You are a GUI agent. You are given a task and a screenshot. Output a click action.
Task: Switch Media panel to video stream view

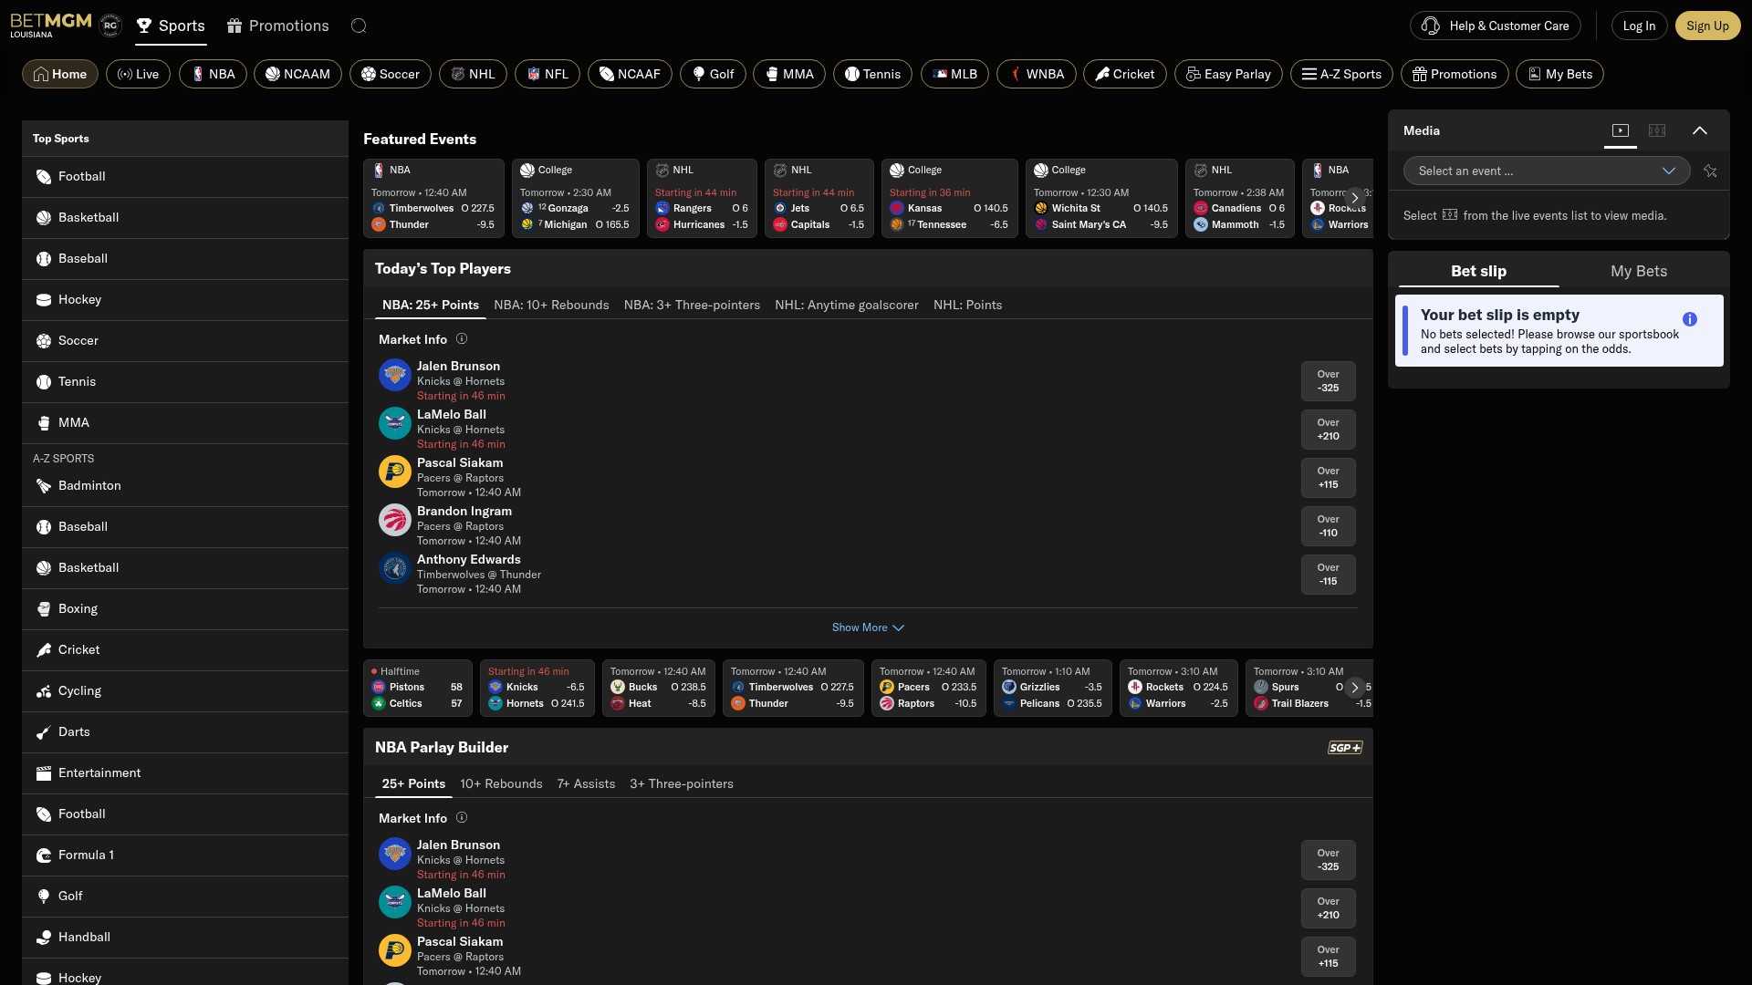click(x=1621, y=130)
